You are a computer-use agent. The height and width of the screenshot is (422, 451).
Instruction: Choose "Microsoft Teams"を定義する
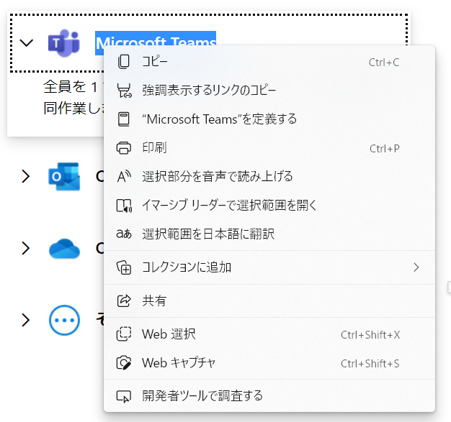click(x=269, y=119)
